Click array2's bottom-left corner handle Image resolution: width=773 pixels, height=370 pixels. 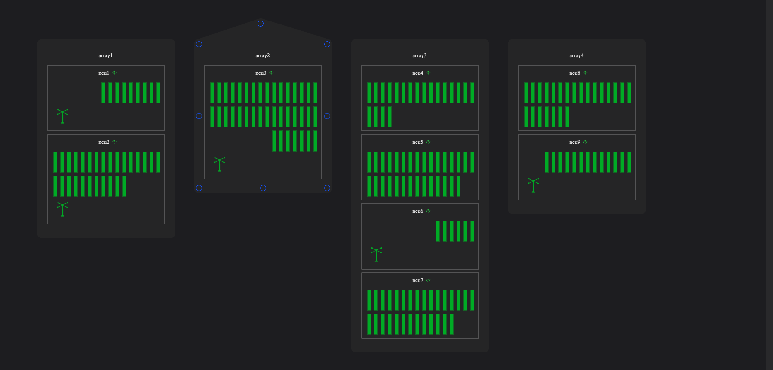[x=199, y=188]
